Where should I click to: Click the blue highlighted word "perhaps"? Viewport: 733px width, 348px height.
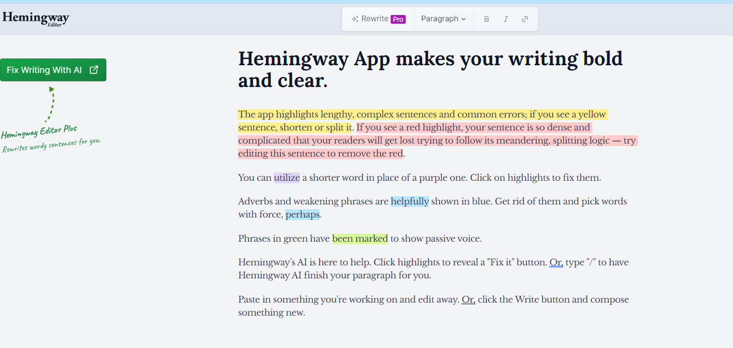point(303,214)
